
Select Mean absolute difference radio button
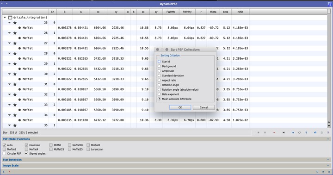tap(159, 99)
